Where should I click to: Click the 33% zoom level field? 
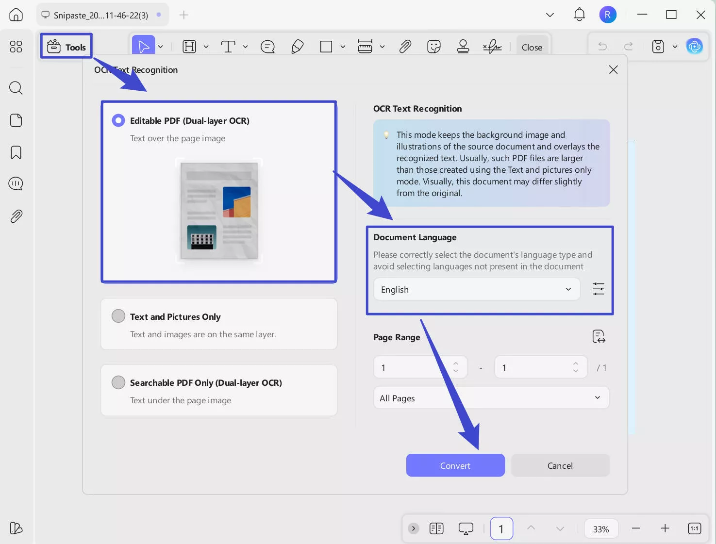600,529
